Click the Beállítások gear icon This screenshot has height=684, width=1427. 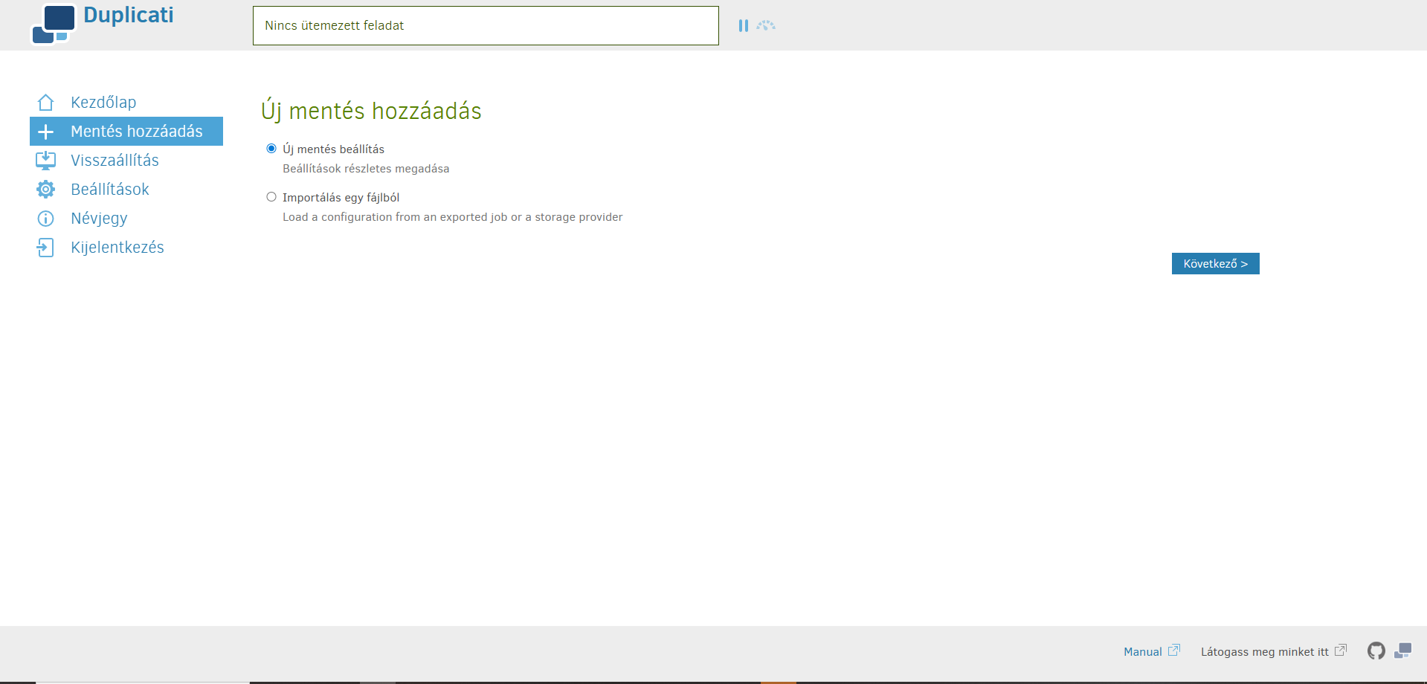tap(45, 190)
